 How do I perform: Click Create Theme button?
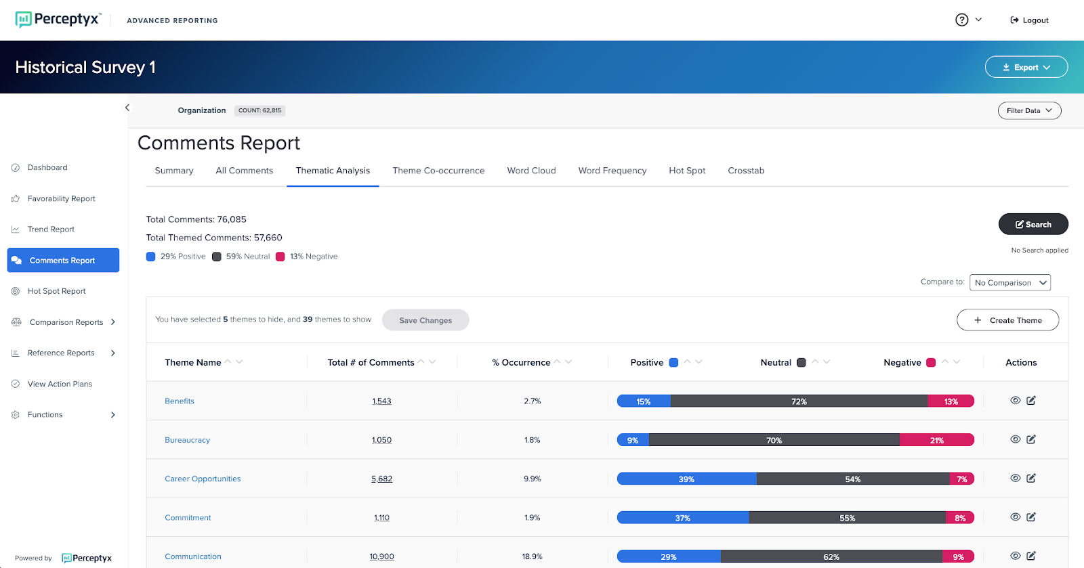[x=1007, y=320]
